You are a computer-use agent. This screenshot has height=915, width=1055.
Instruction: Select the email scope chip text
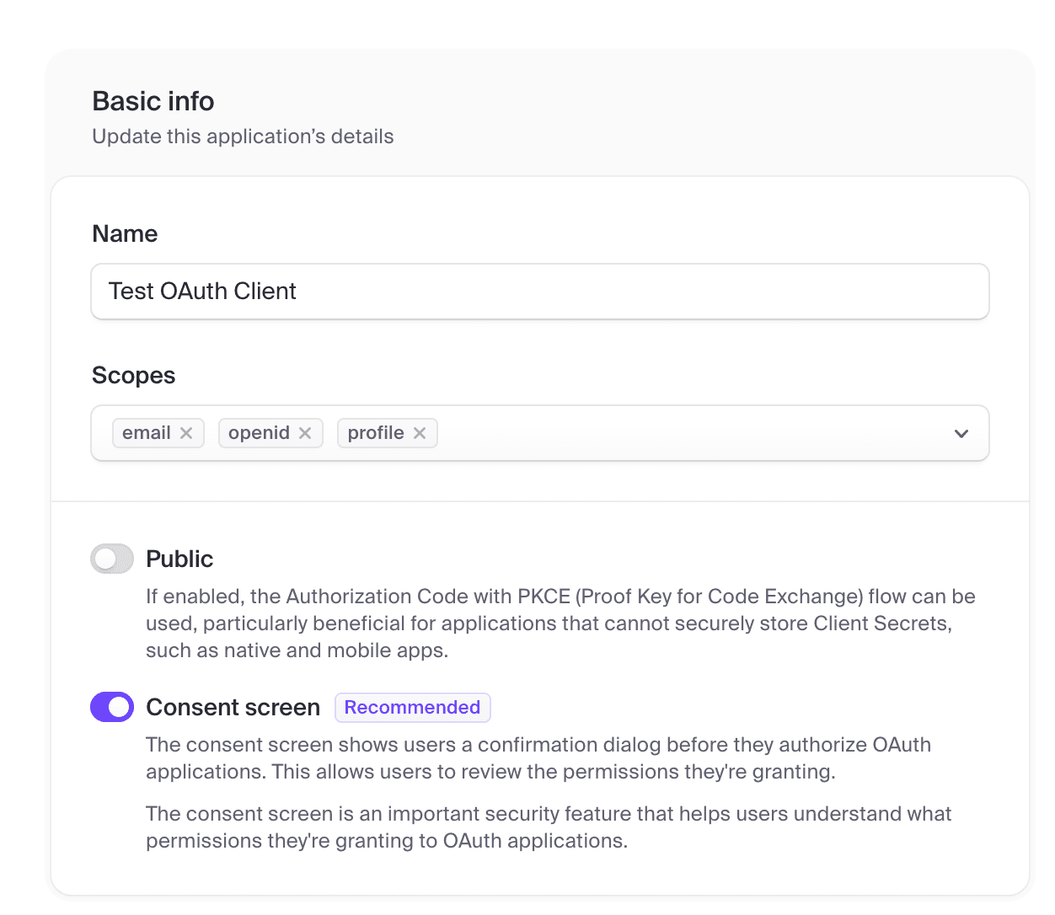(147, 433)
